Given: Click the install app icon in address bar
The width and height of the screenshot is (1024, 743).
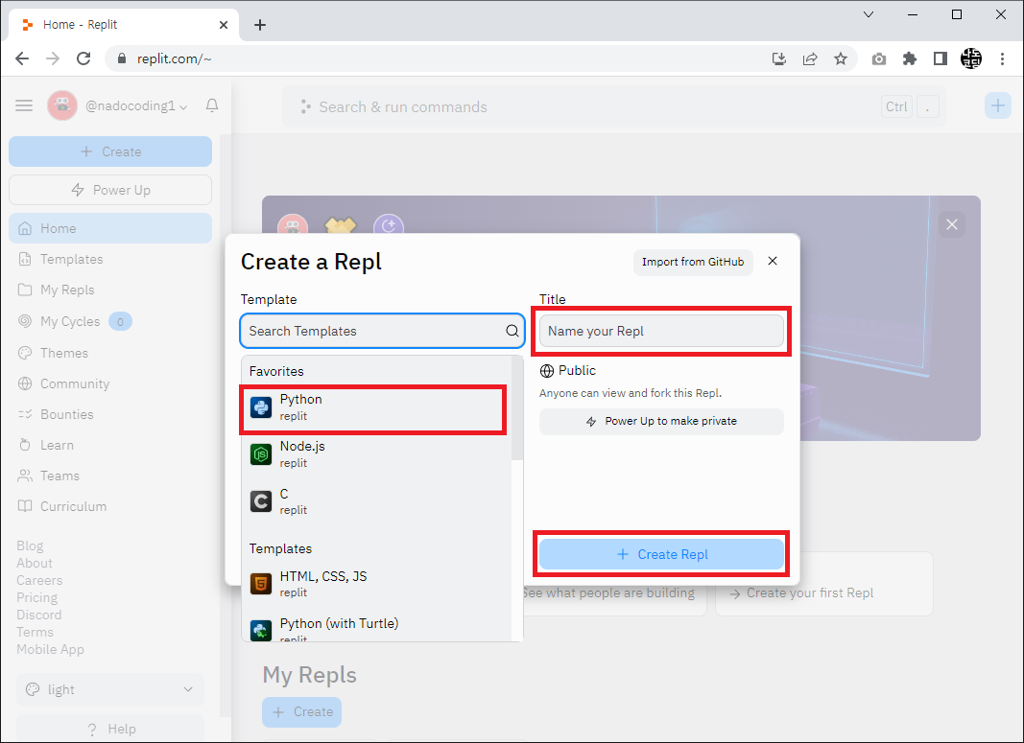Looking at the screenshot, I should tap(778, 58).
